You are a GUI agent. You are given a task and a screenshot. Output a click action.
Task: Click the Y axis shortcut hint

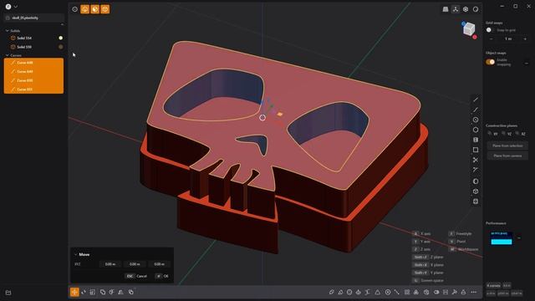tap(421, 242)
